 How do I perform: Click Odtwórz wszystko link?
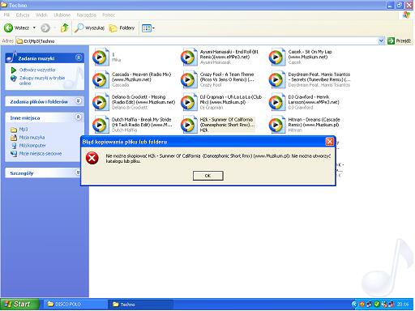click(37, 70)
